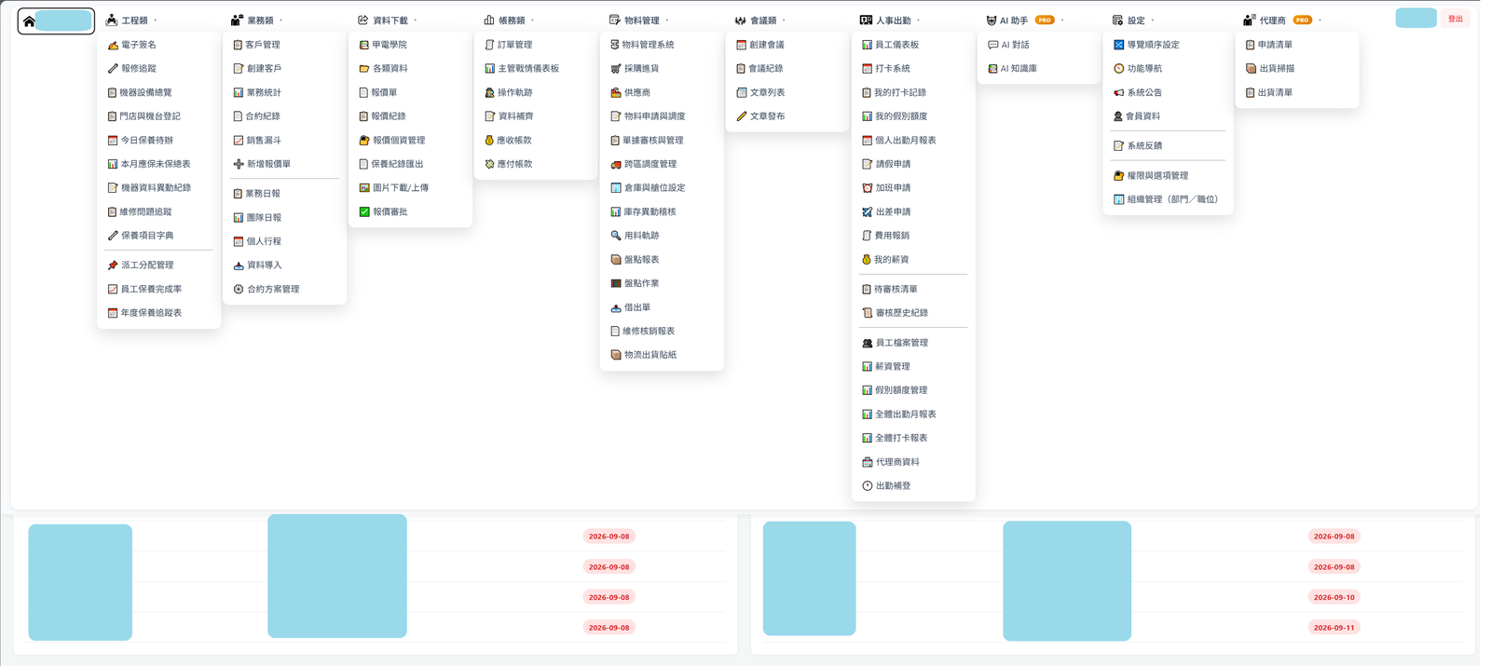The height and width of the screenshot is (666, 1491).
Task: Click the clock icon beside 功能導航
Action: click(x=1119, y=69)
